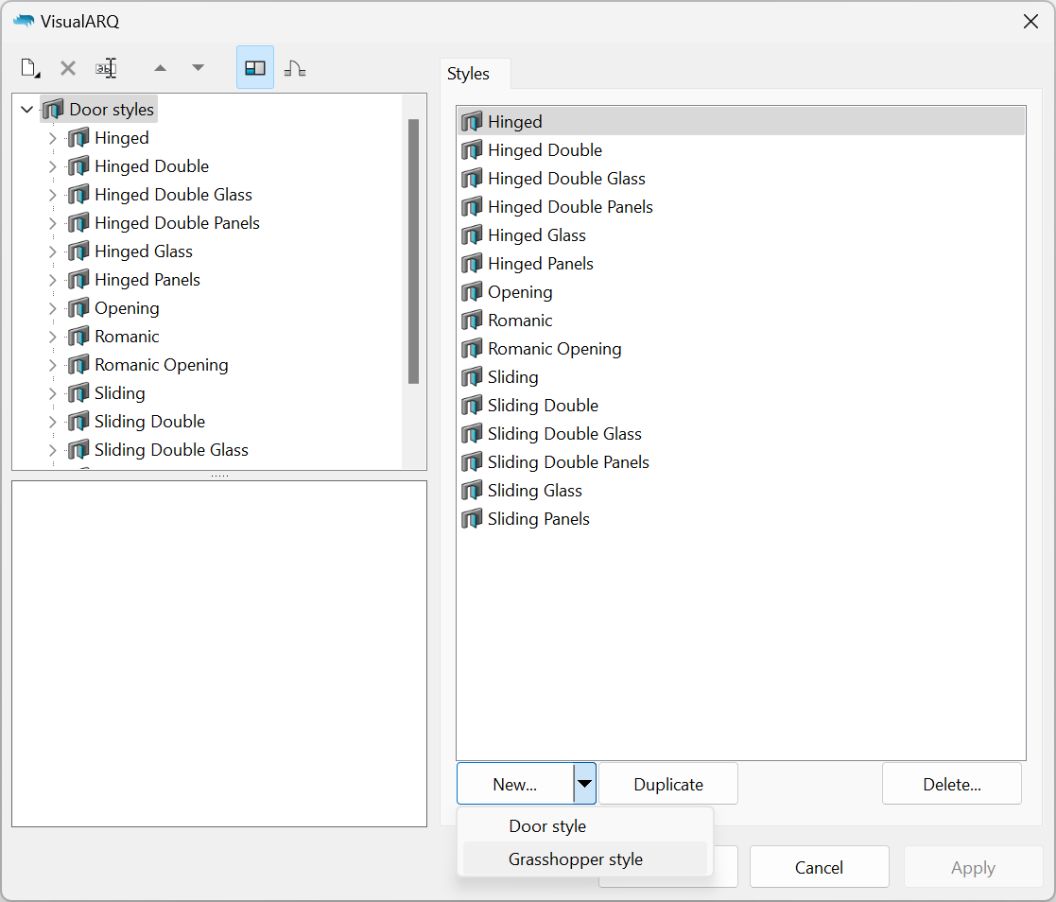Click the New style toolbar icon

(30, 68)
